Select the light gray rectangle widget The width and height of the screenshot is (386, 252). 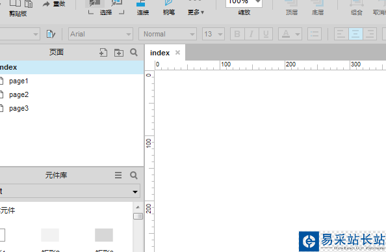tap(50, 235)
